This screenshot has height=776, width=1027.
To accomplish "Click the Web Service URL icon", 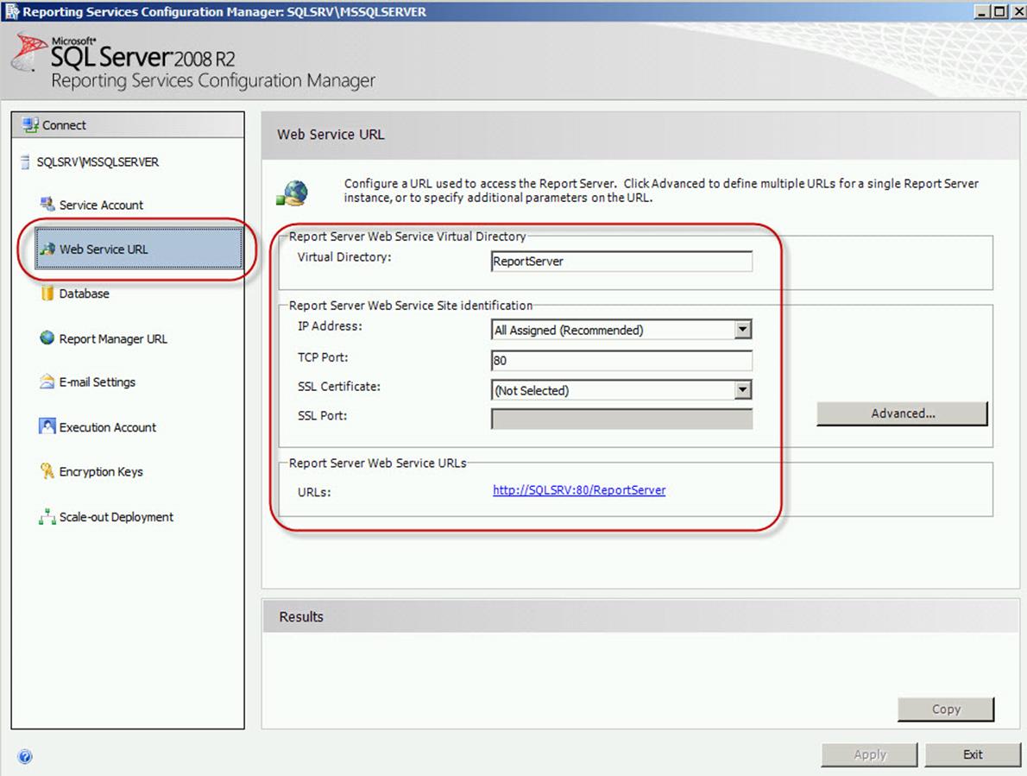I will tap(47, 249).
